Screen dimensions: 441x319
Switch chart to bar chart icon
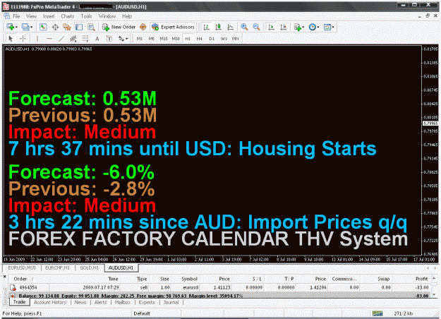pyautogui.click(x=206, y=27)
